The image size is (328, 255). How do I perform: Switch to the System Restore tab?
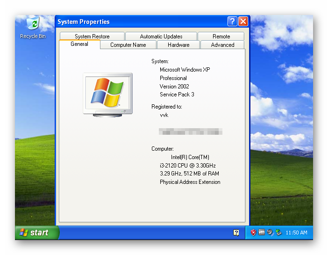(x=92, y=36)
